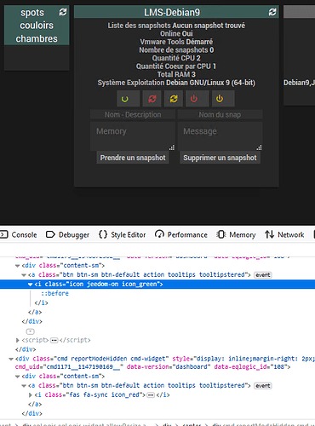315x426 pixels.
Task: Refresh the LMS-Debian9 widget
Action: coord(272,12)
